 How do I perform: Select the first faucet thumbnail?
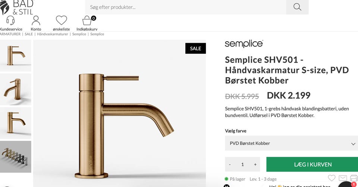coord(15,56)
